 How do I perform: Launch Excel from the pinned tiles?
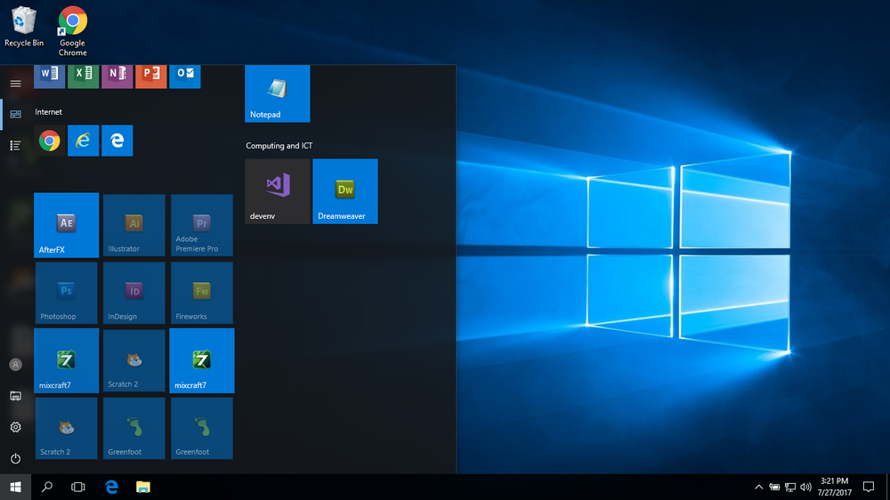click(84, 77)
